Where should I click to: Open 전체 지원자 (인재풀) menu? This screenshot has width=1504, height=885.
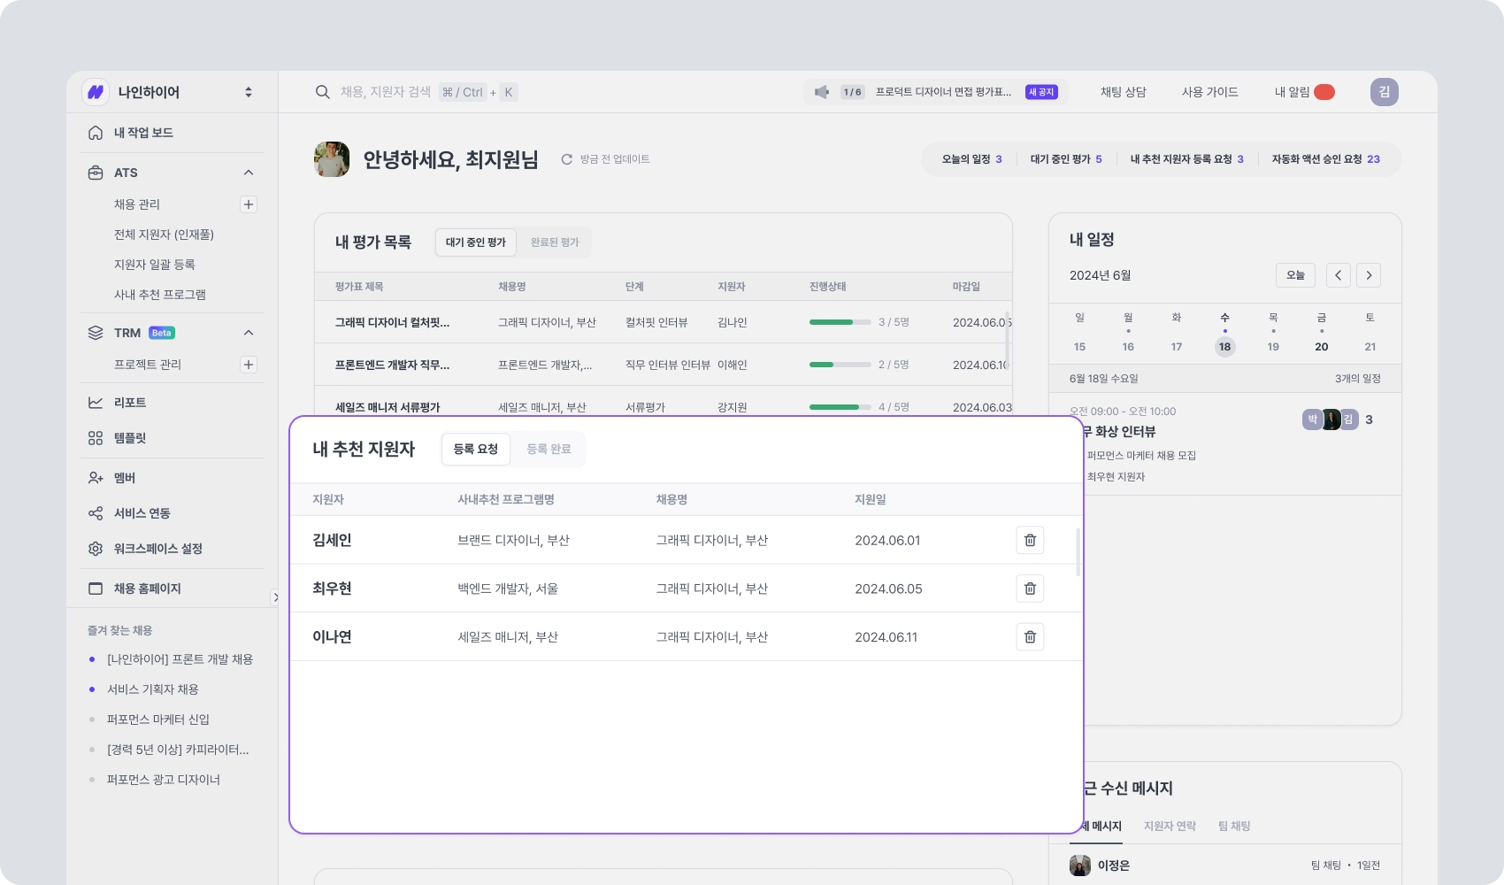coord(164,235)
